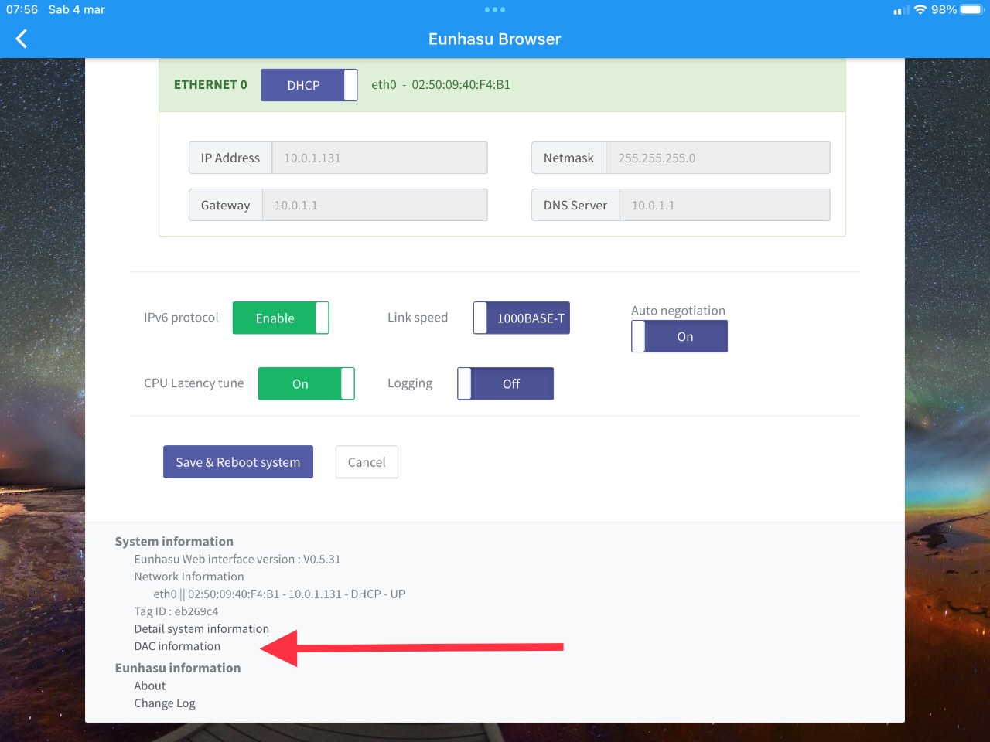Image resolution: width=990 pixels, height=742 pixels.
Task: Click the Cancel button
Action: tap(367, 462)
